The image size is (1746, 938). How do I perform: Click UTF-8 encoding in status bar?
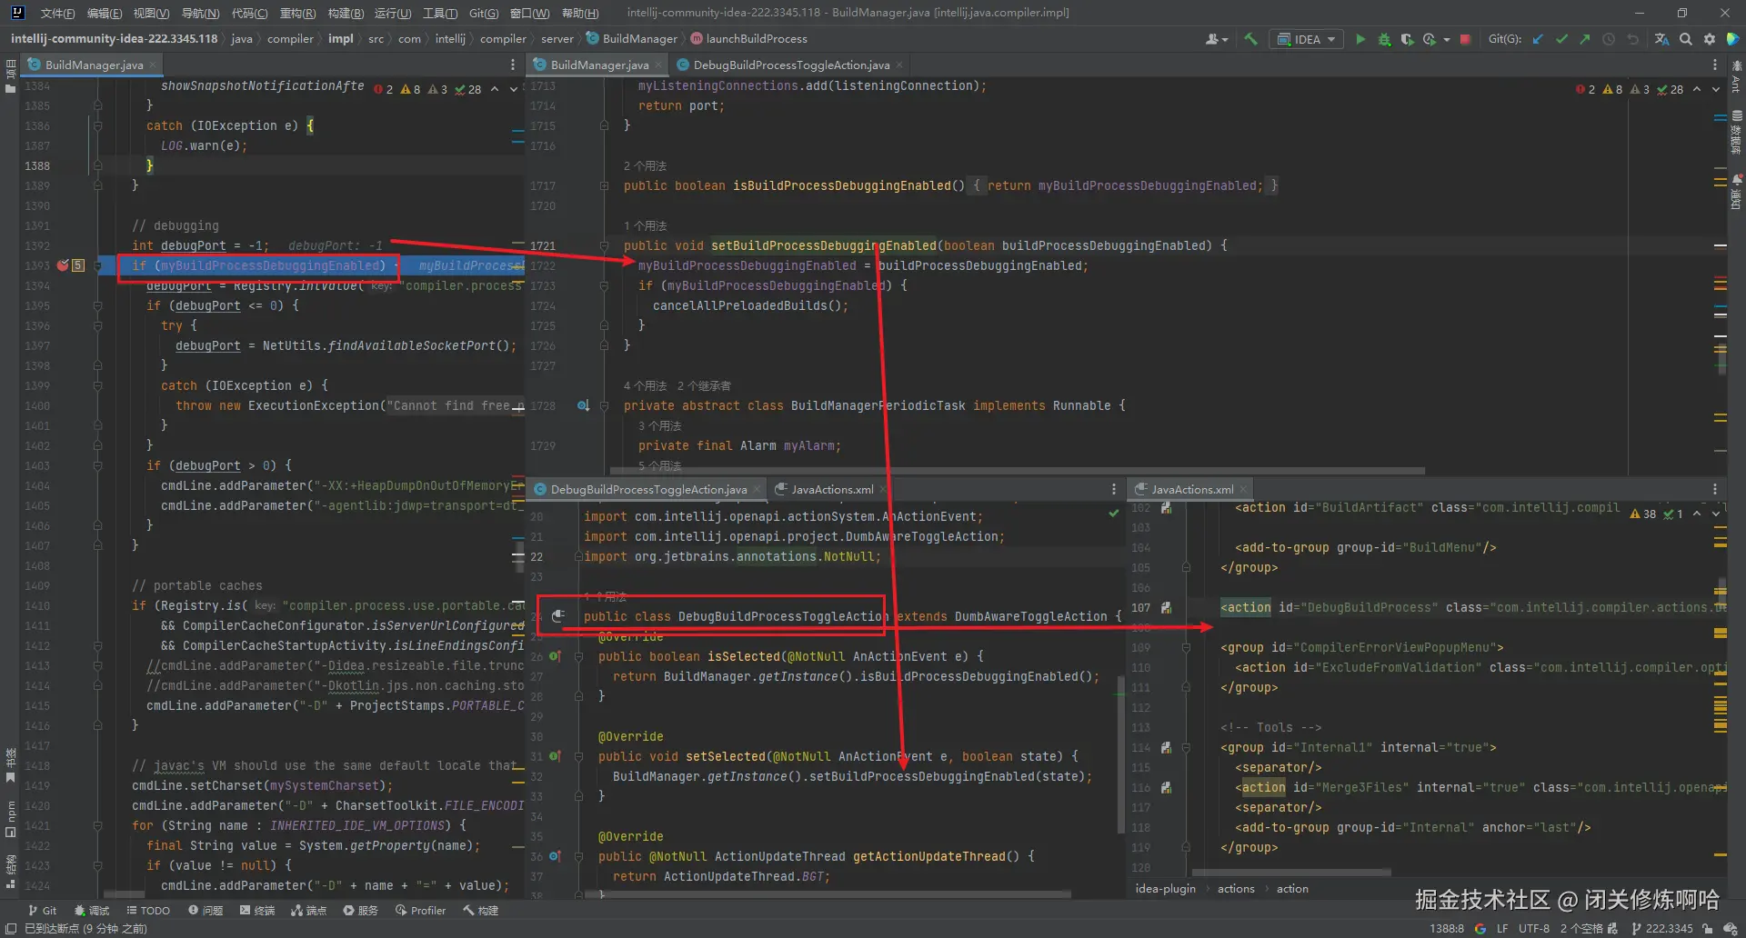click(1533, 928)
